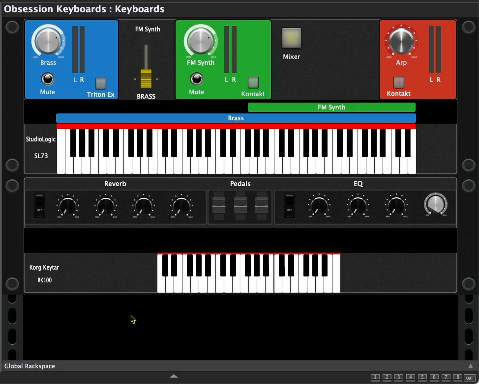Expand the Global Rackspace panel arrow

tap(470, 366)
